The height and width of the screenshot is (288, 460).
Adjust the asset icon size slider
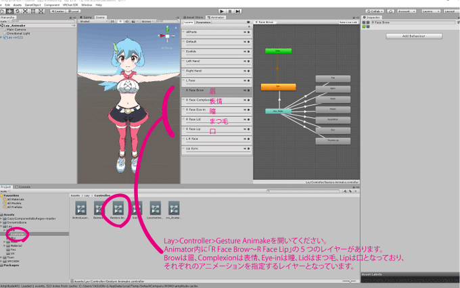tap(350, 281)
